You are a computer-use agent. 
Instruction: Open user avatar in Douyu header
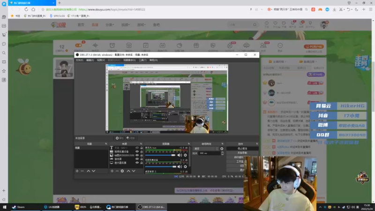(324, 25)
